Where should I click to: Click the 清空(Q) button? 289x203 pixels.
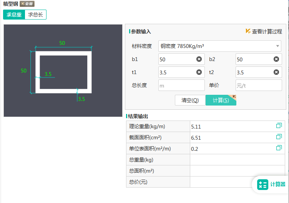(x=190, y=100)
